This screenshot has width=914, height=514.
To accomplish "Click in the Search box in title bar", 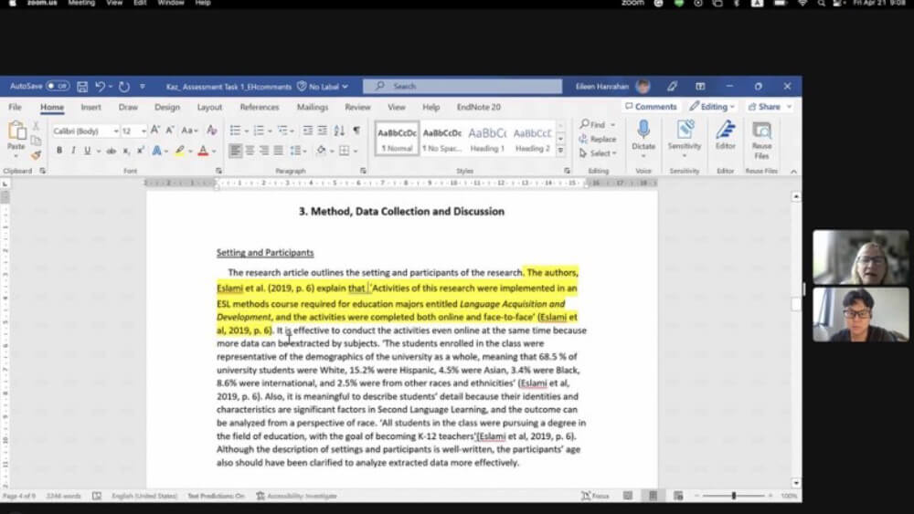I will 462,87.
